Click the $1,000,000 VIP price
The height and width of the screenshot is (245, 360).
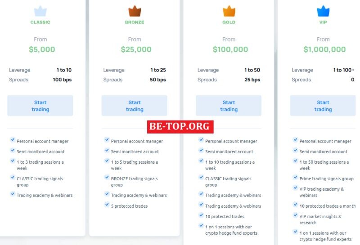point(324,49)
